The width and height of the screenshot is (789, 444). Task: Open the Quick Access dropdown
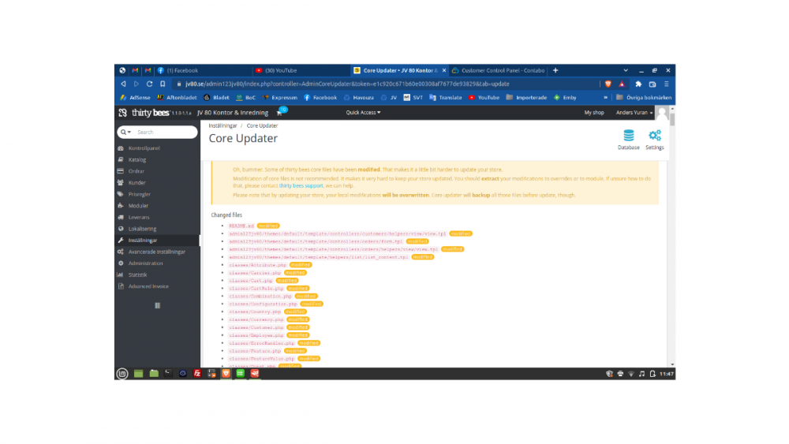363,113
